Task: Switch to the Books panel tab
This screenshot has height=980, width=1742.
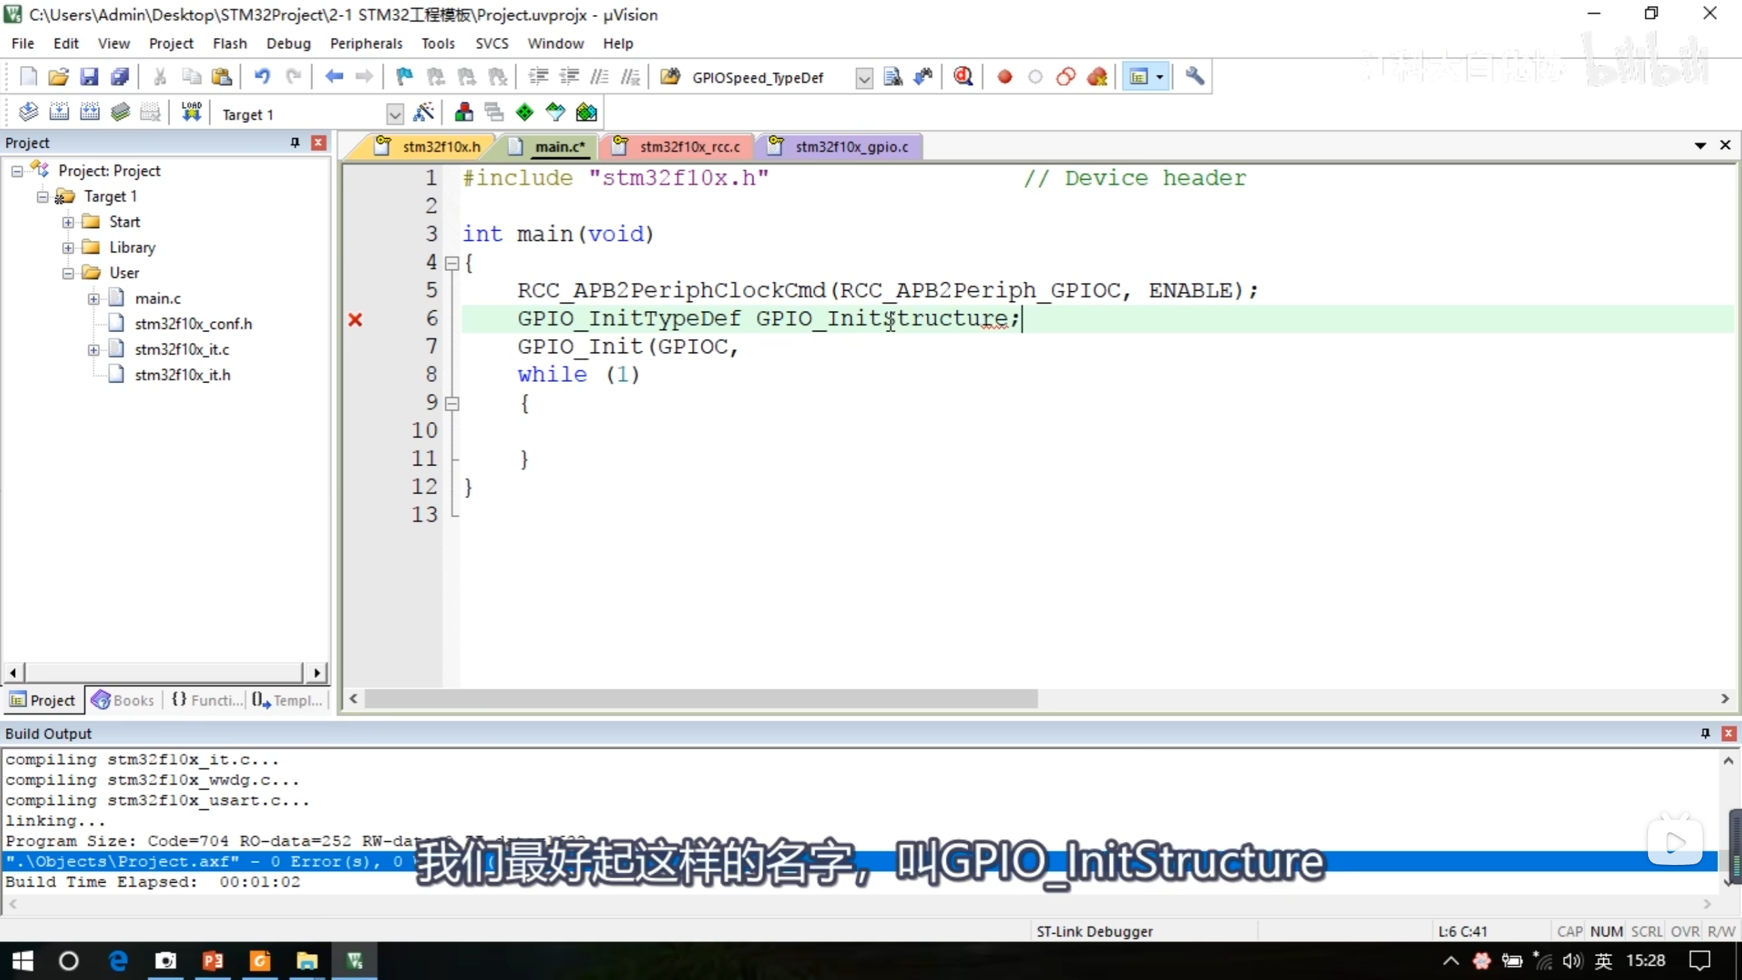Action: tap(123, 700)
